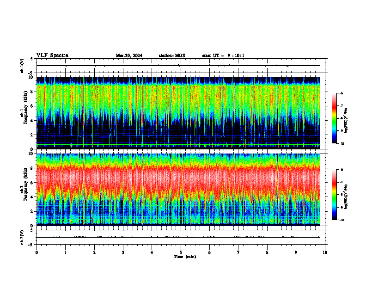366x283 pixels.
Task: Click time axis tick label "5"
Action: 181,252
